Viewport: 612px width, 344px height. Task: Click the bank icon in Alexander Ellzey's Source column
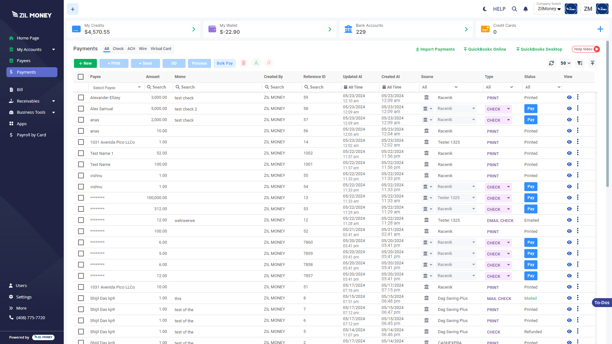(x=427, y=97)
